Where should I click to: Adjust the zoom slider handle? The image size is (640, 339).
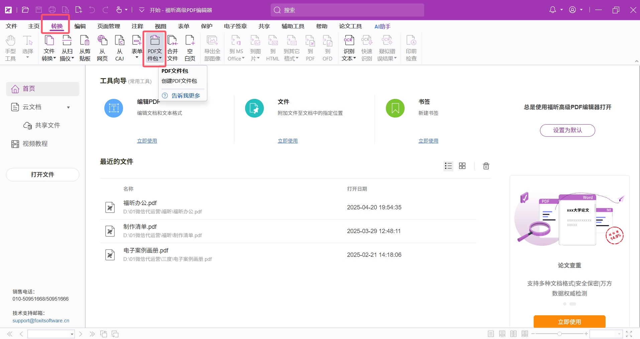pos(559,334)
